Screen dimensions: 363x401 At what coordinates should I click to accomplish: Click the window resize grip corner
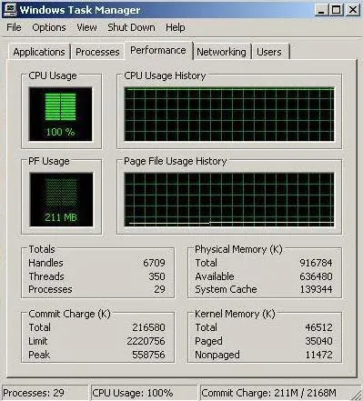[356, 395]
